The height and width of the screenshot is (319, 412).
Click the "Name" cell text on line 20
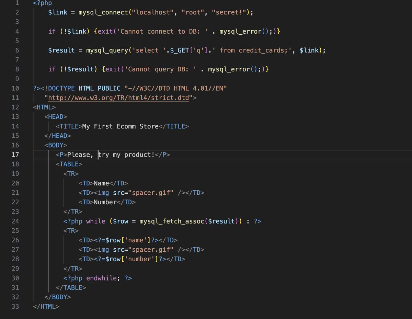click(x=101, y=183)
